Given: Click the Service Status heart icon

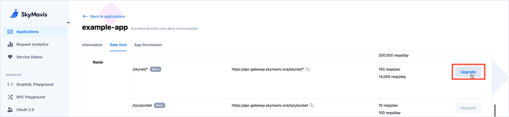Looking at the screenshot, I should tap(10, 57).
